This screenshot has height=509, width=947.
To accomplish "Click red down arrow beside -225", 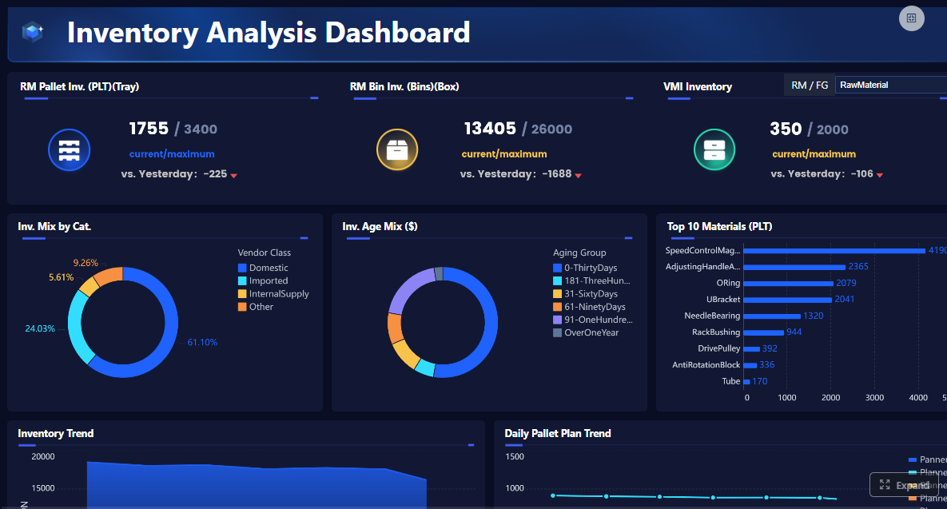I will coord(233,176).
